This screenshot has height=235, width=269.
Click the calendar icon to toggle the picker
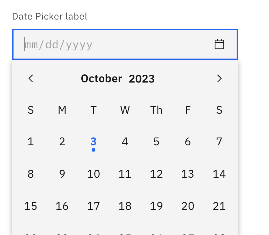pyautogui.click(x=219, y=44)
